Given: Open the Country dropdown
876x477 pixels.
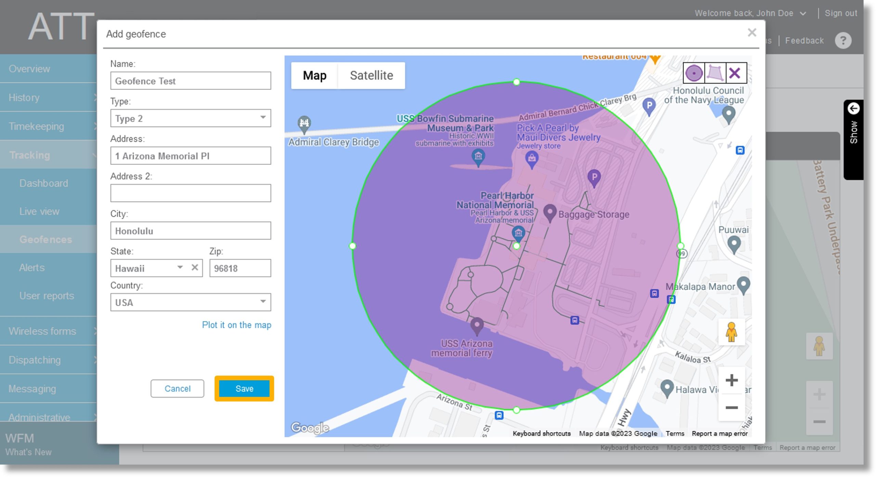Looking at the screenshot, I should [x=191, y=302].
